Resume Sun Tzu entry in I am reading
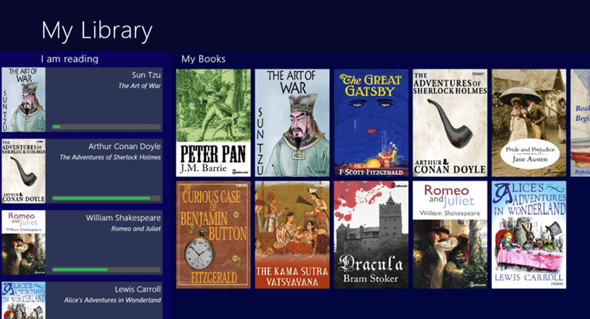590x319 pixels. coord(82,100)
